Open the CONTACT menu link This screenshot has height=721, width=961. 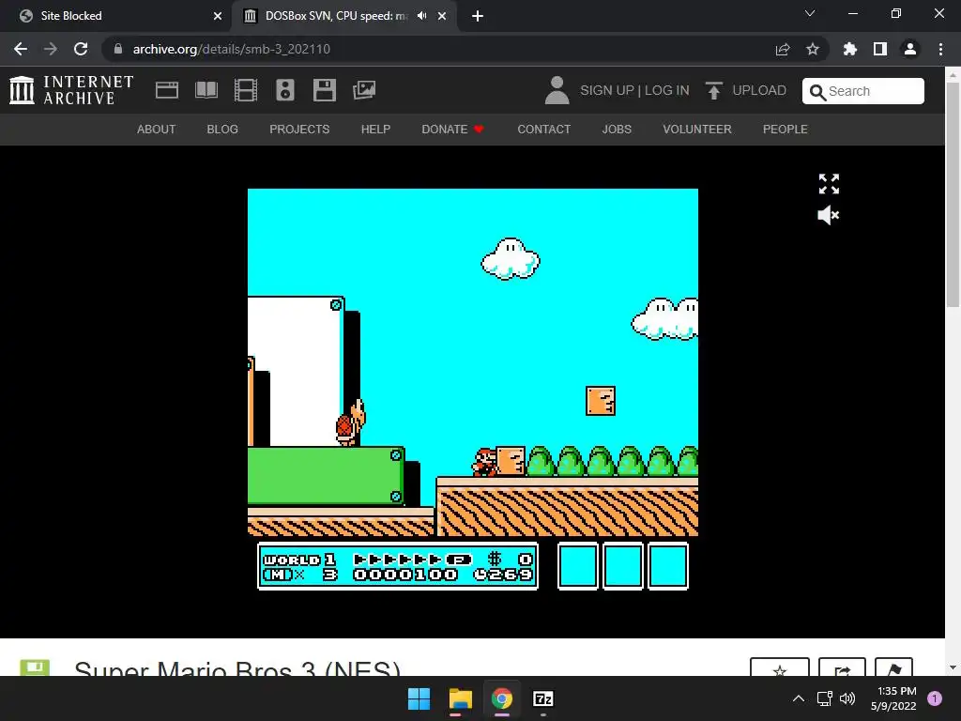(x=543, y=130)
